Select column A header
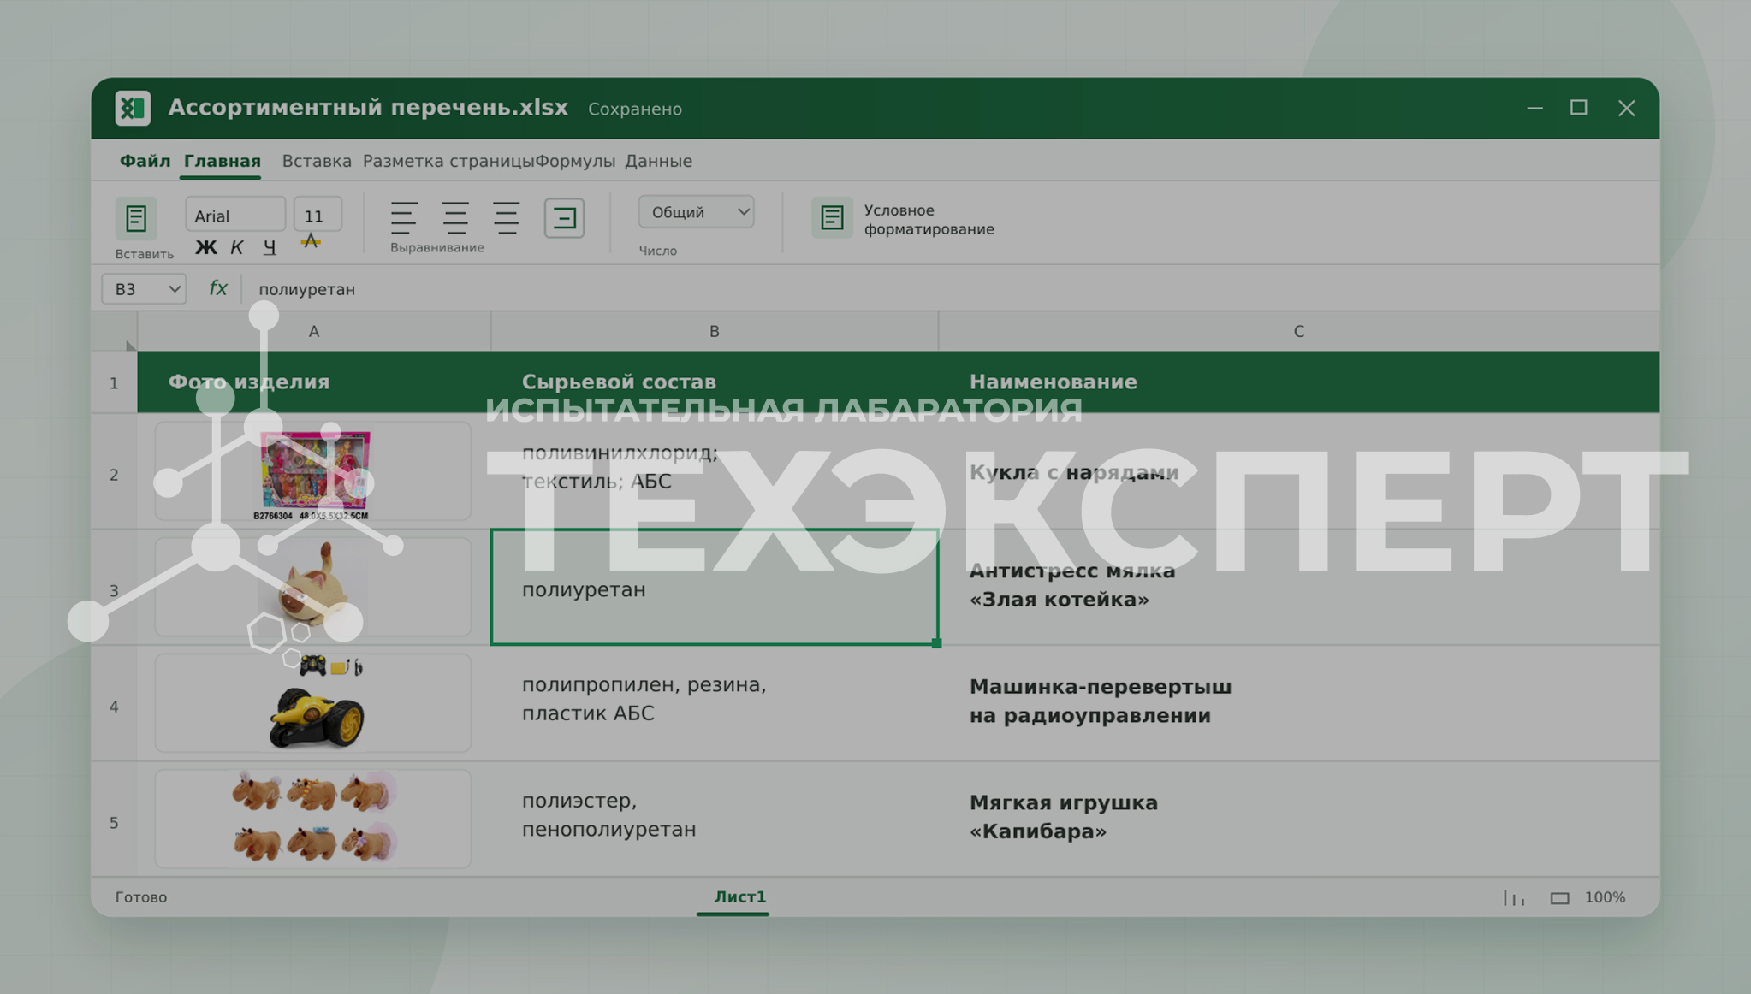 click(x=314, y=331)
